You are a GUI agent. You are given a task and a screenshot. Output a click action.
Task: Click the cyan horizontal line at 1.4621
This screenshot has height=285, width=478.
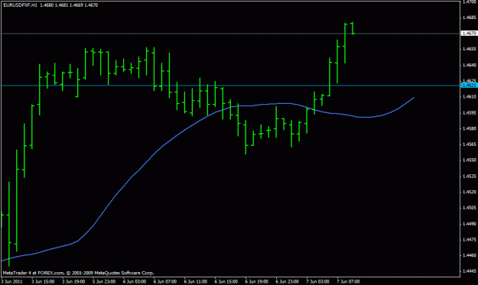point(230,86)
